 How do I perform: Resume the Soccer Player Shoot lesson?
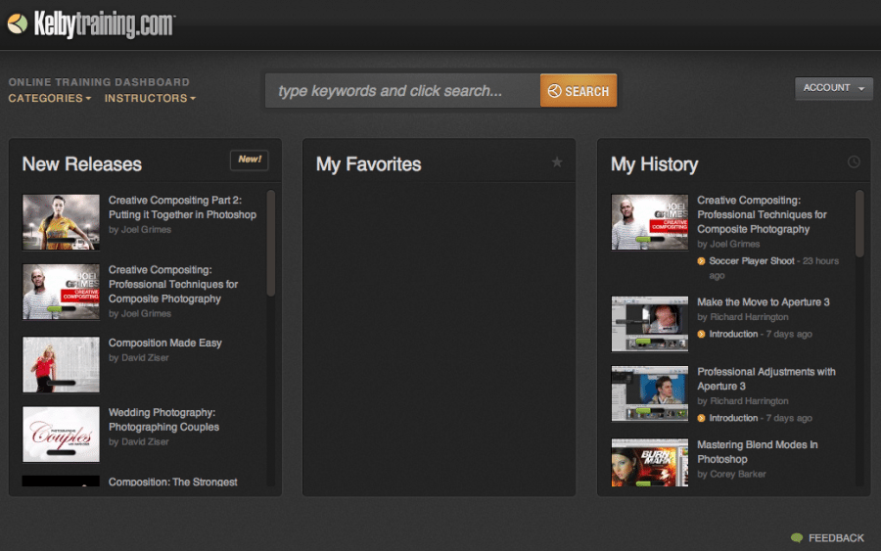[x=752, y=261]
